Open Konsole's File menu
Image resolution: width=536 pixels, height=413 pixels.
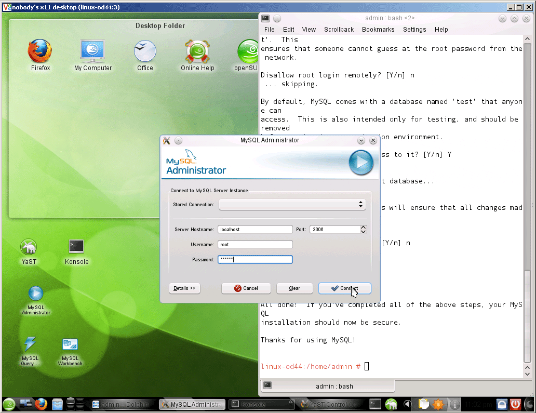269,30
